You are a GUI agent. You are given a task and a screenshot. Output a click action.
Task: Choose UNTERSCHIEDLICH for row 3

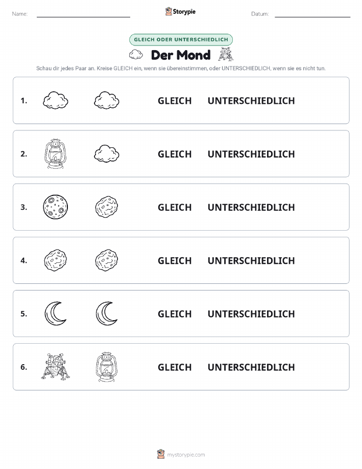point(251,207)
